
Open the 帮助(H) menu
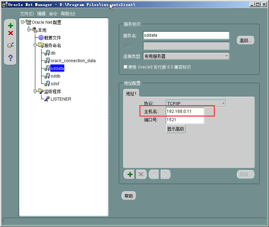(68, 14)
